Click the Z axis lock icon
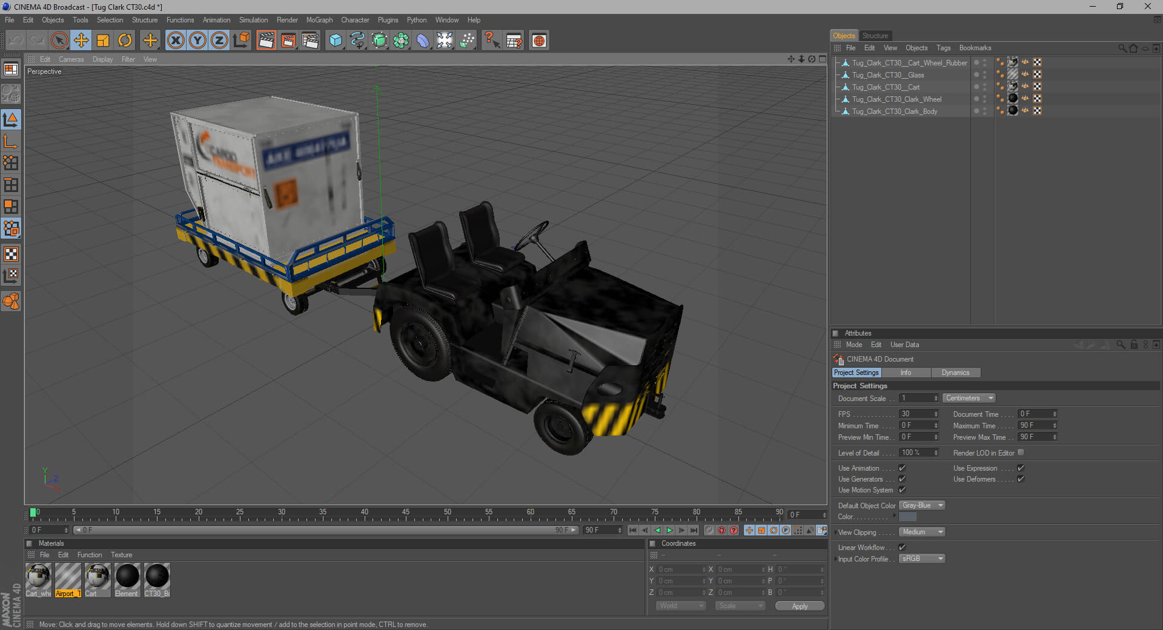Image resolution: width=1163 pixels, height=630 pixels. [219, 41]
